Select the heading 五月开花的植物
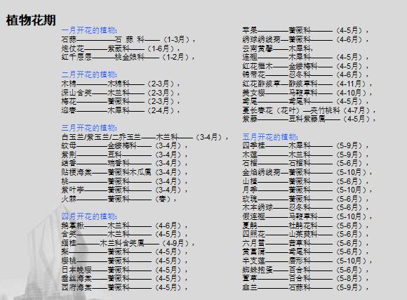This screenshot has height=300, width=407. (x=270, y=137)
